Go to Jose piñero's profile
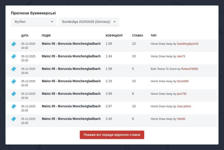Image resolution: width=224 pixels, height=150 pixels. point(184,106)
